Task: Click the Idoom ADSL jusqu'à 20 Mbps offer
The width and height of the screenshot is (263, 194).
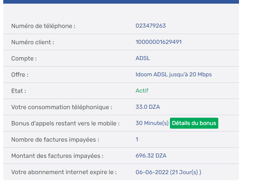Action: click(174, 75)
